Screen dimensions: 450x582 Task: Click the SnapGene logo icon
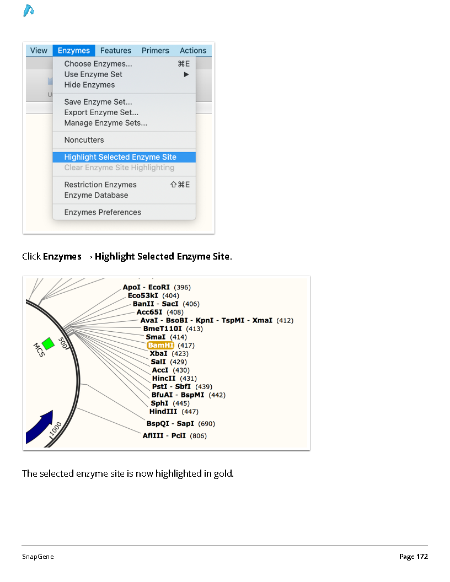point(29,11)
